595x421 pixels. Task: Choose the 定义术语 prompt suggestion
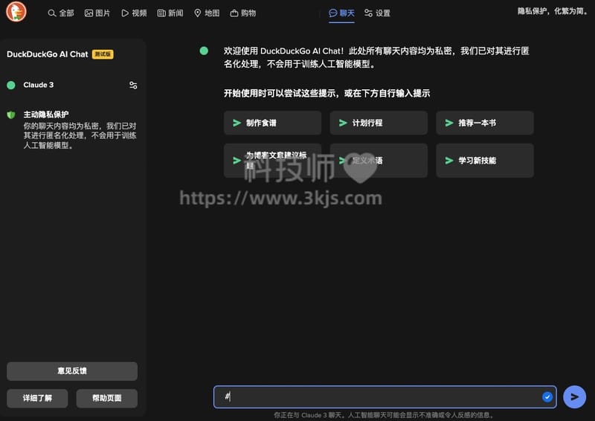pyautogui.click(x=379, y=161)
